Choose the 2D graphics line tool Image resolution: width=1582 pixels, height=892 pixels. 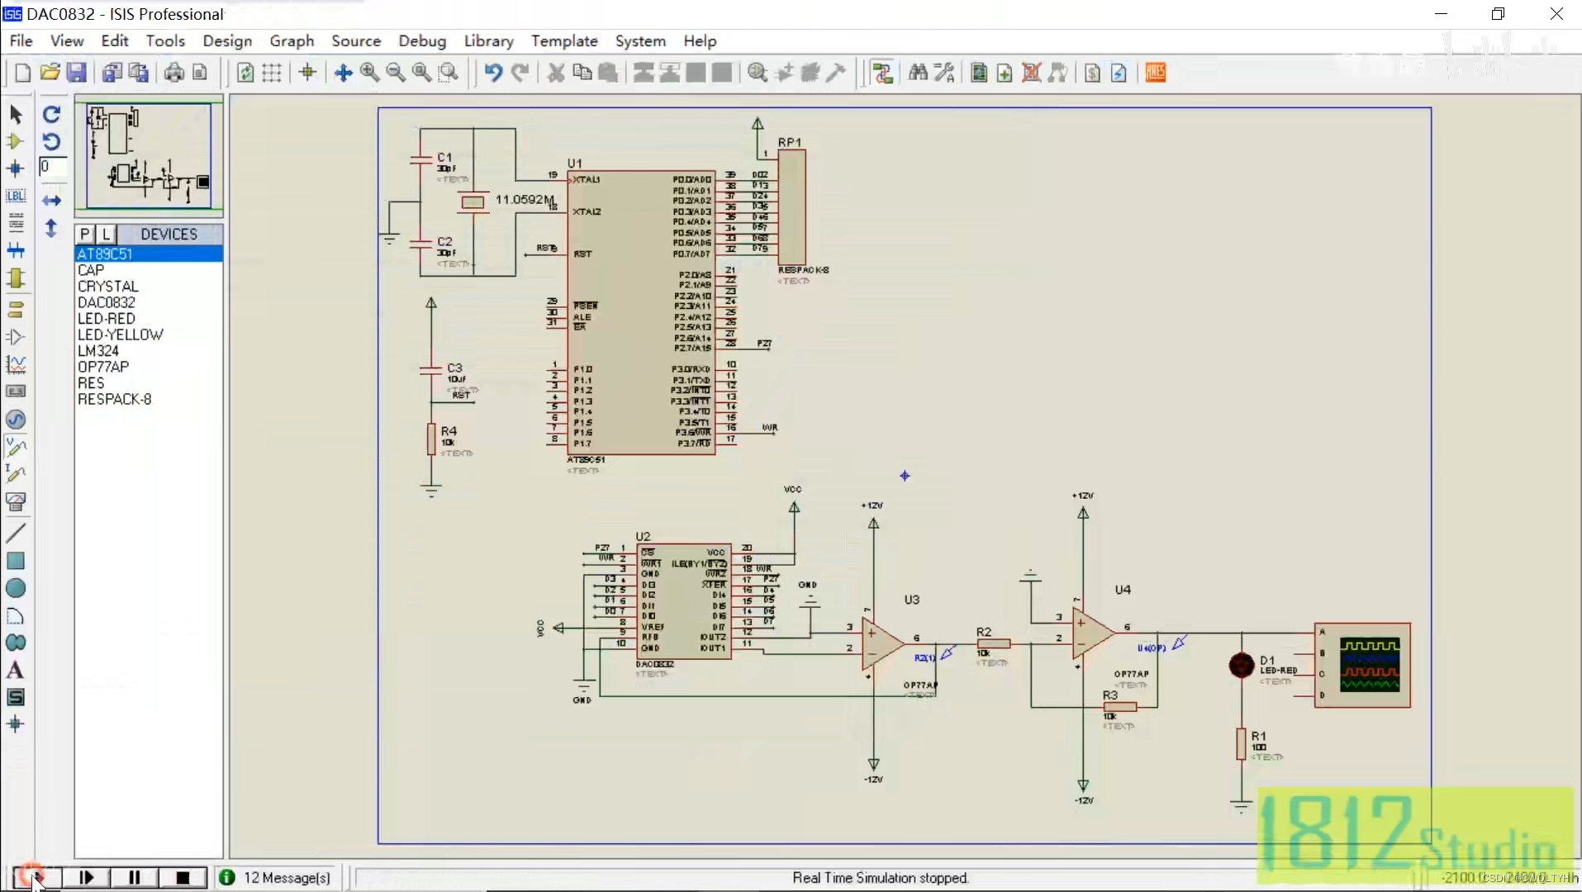tap(16, 534)
